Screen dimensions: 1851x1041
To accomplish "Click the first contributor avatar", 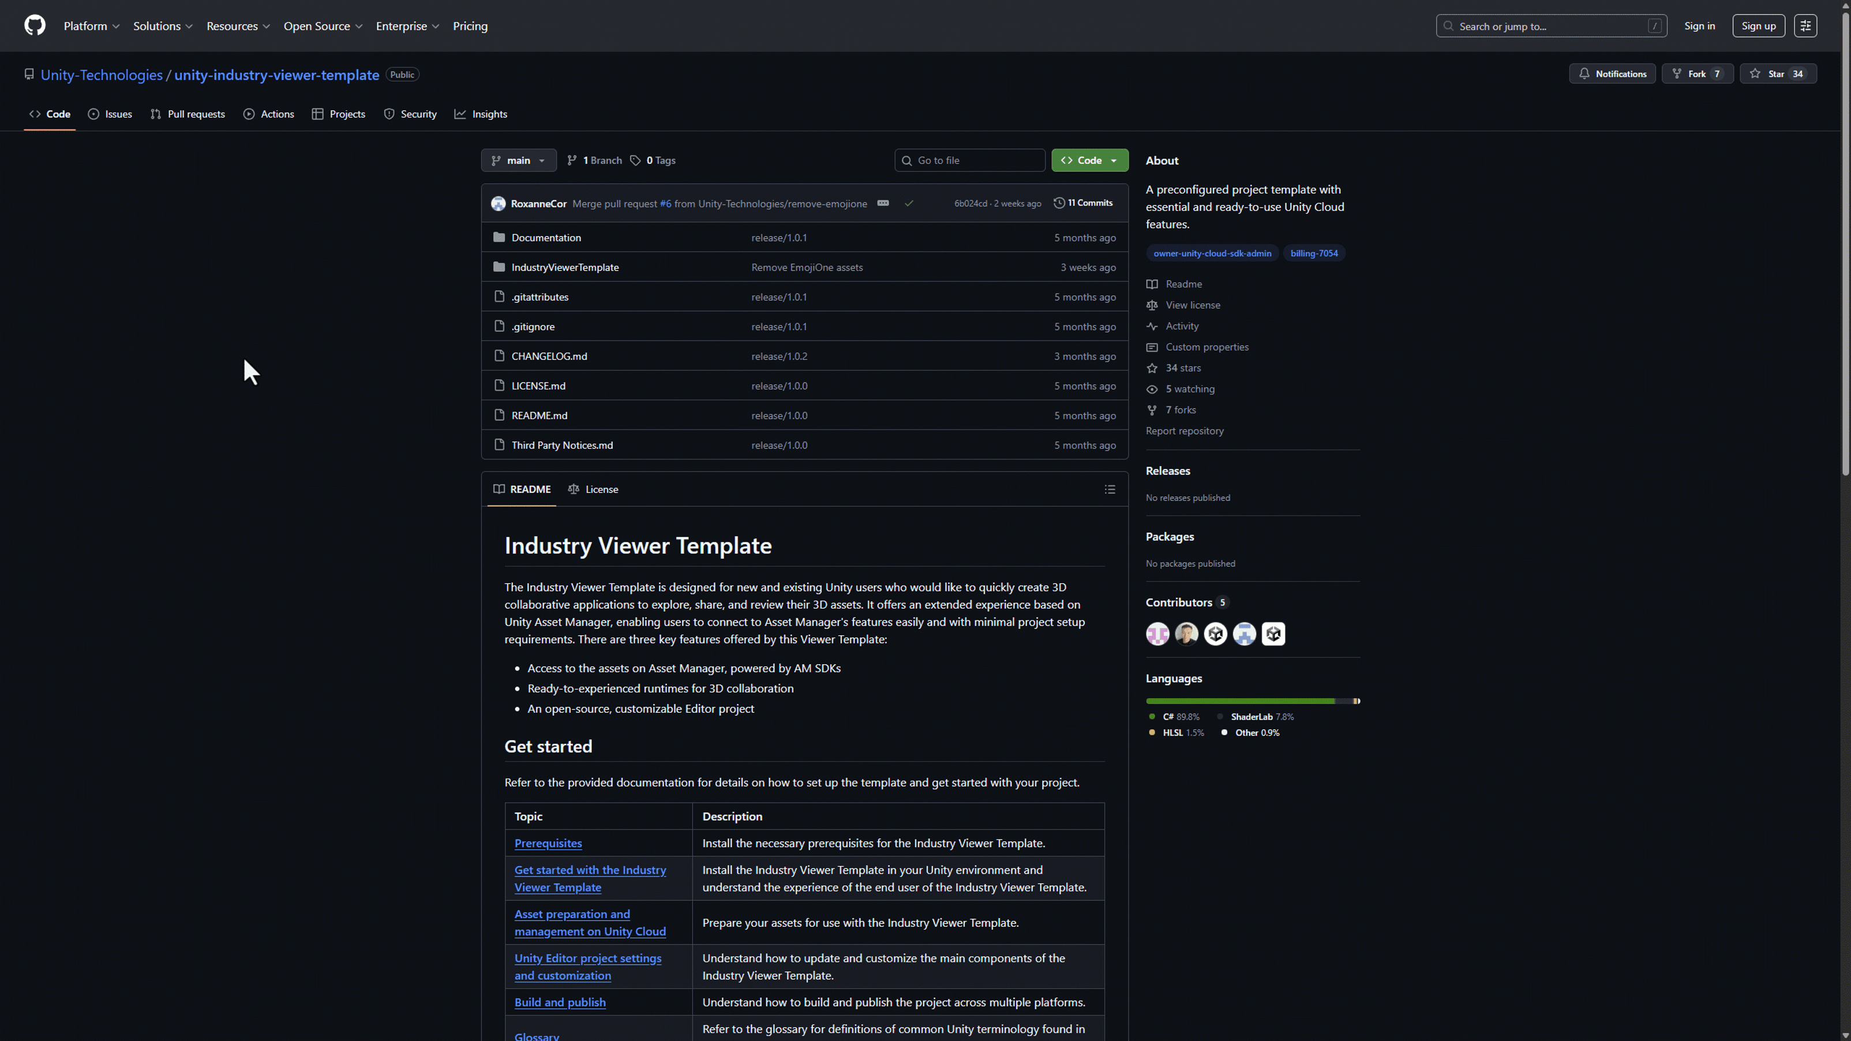I will coord(1157,634).
